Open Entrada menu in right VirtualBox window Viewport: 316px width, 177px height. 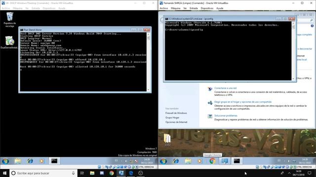(194, 8)
